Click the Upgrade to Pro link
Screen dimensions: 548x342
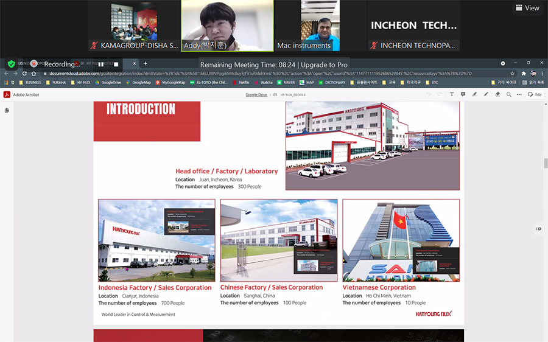pyautogui.click(x=324, y=65)
